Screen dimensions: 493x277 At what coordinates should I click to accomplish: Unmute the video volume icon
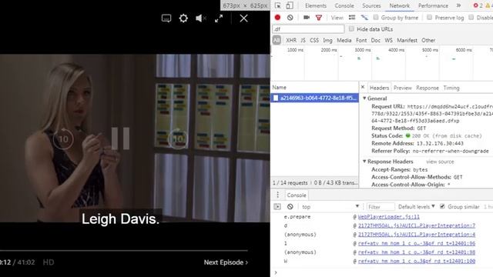point(200,18)
